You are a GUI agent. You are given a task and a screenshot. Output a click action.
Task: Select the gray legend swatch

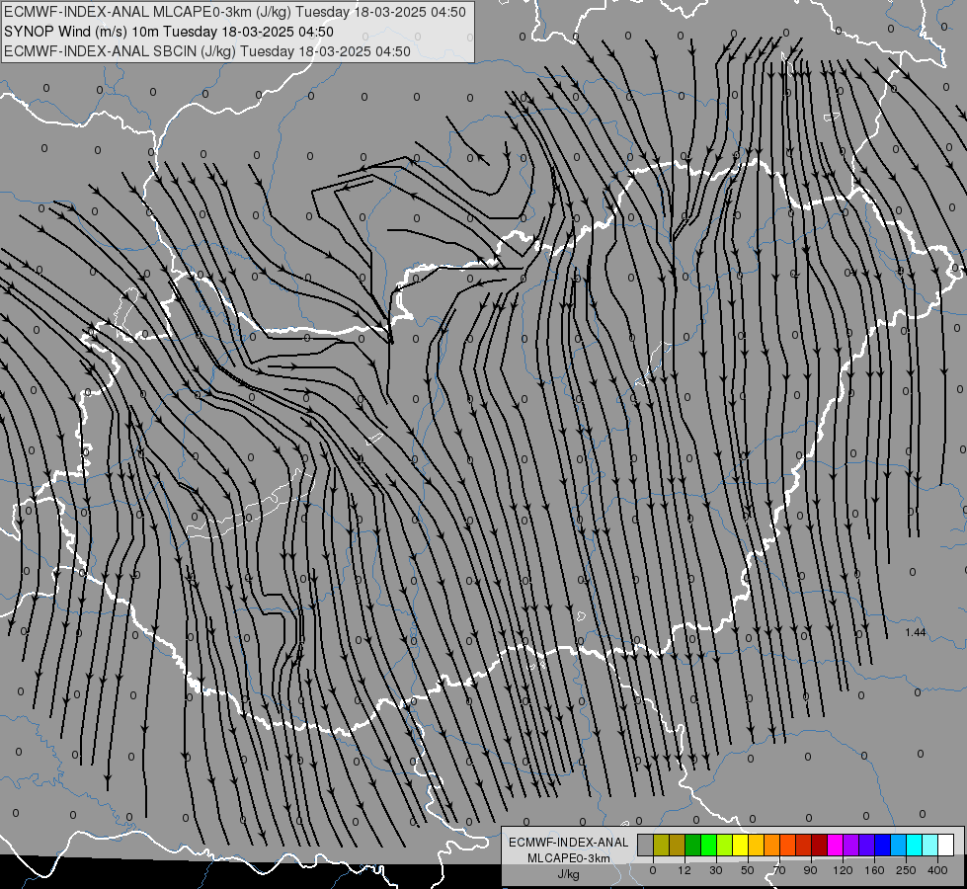pos(646,845)
